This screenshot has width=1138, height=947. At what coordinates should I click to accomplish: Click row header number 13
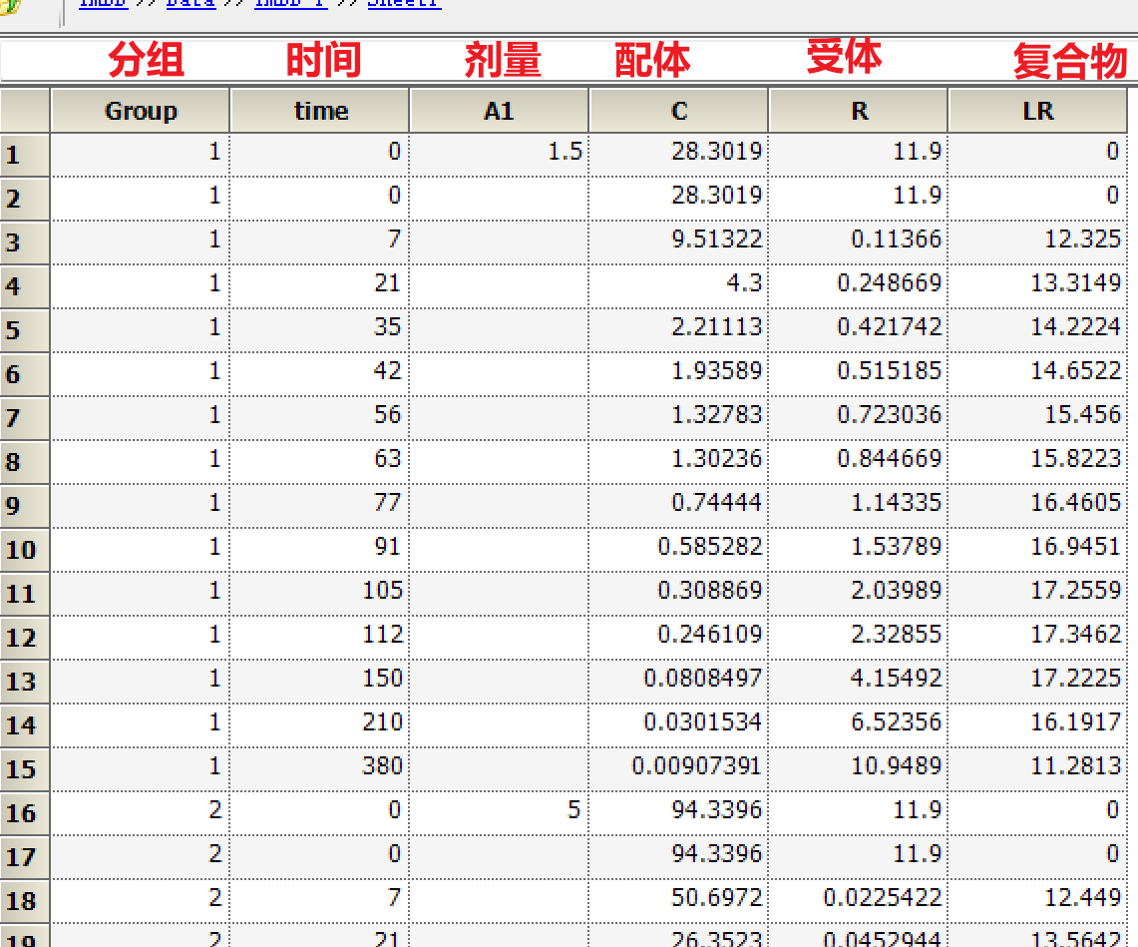(25, 682)
